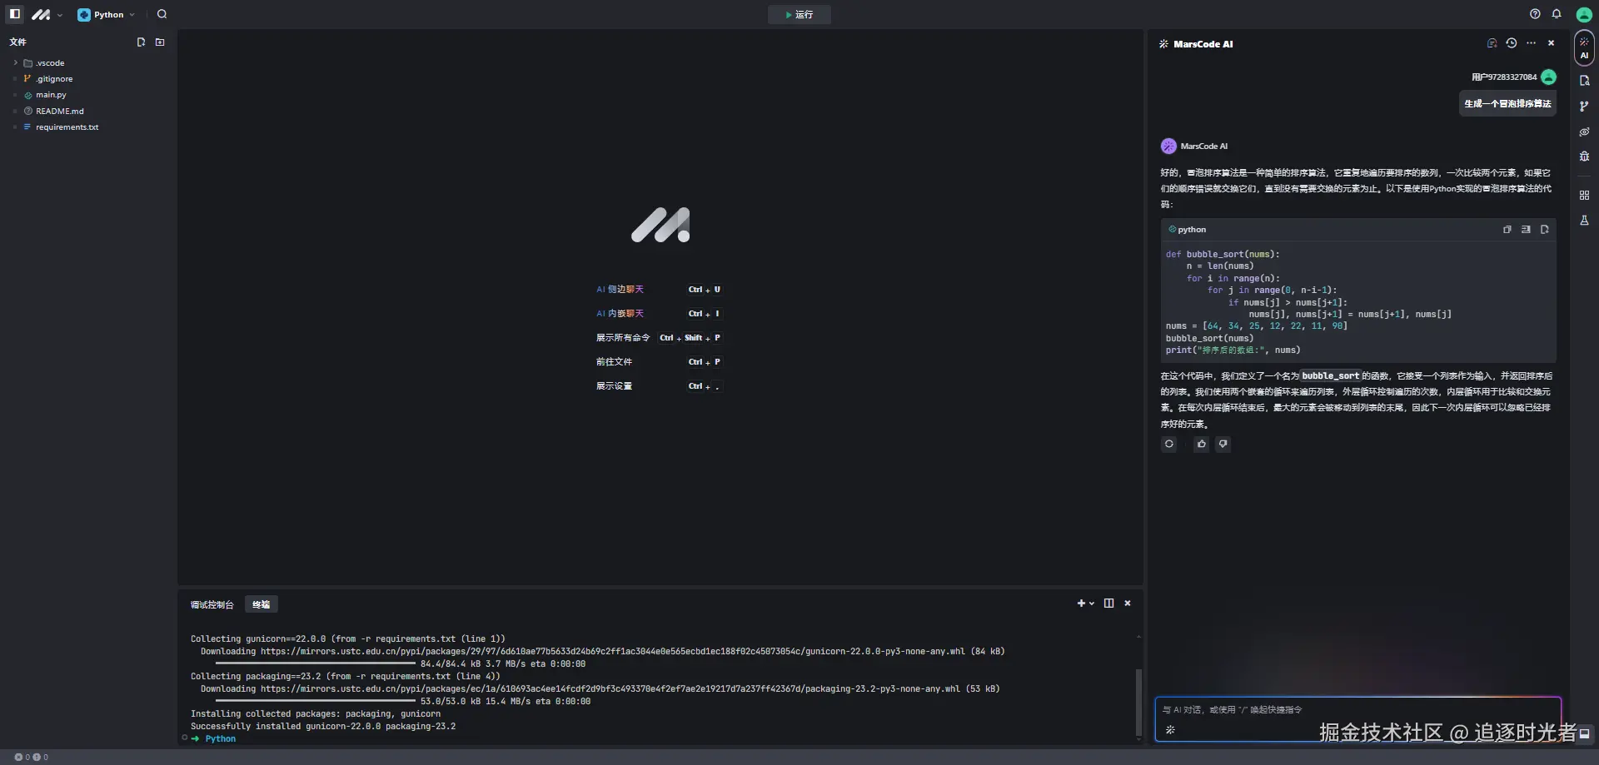The image size is (1599, 765).
Task: Click the terminal vertical scrollbar
Action: click(1138, 702)
